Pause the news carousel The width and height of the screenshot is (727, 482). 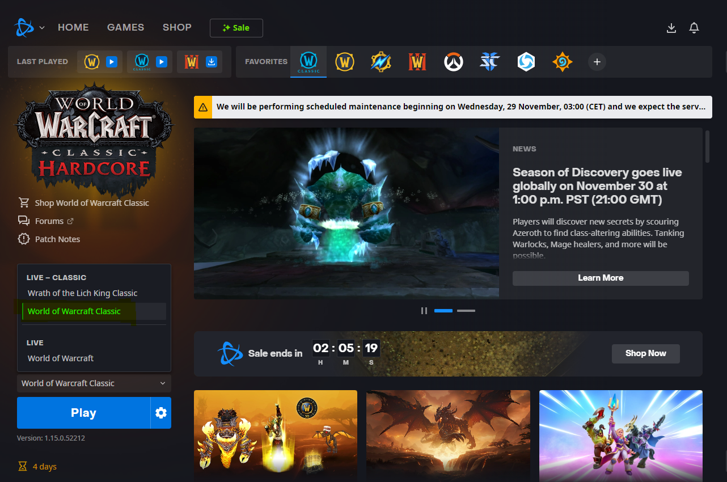pos(424,311)
